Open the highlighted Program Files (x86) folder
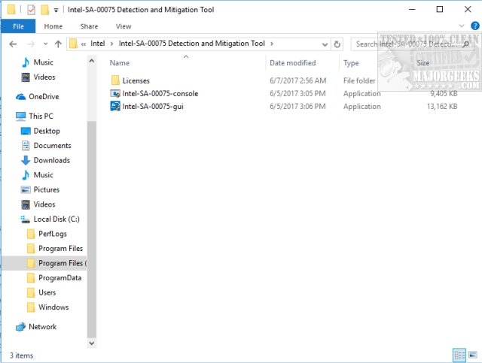 coord(44,263)
